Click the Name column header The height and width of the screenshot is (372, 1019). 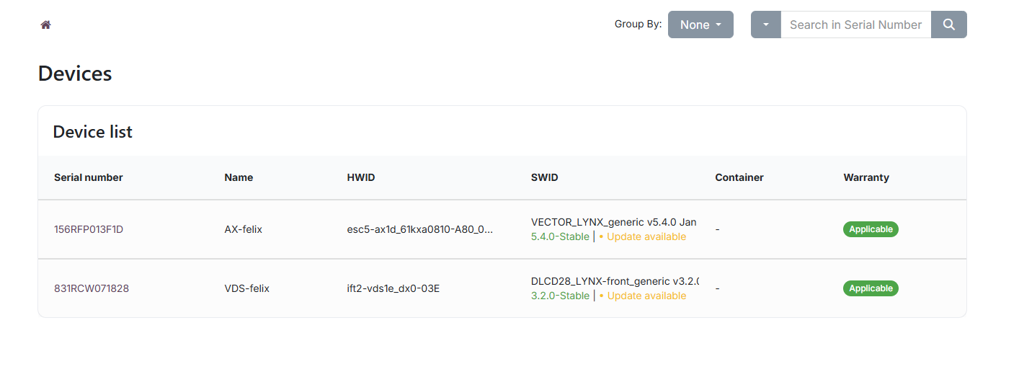(239, 177)
